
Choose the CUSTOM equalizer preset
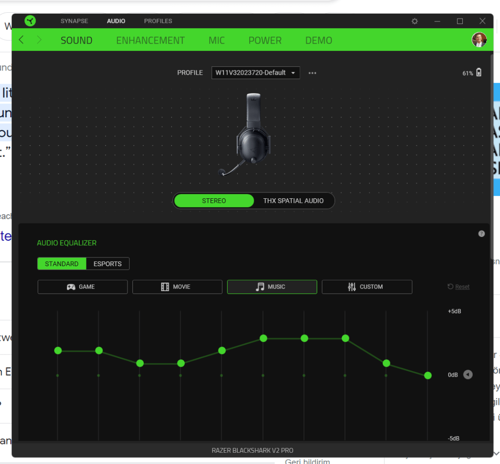pyautogui.click(x=367, y=287)
